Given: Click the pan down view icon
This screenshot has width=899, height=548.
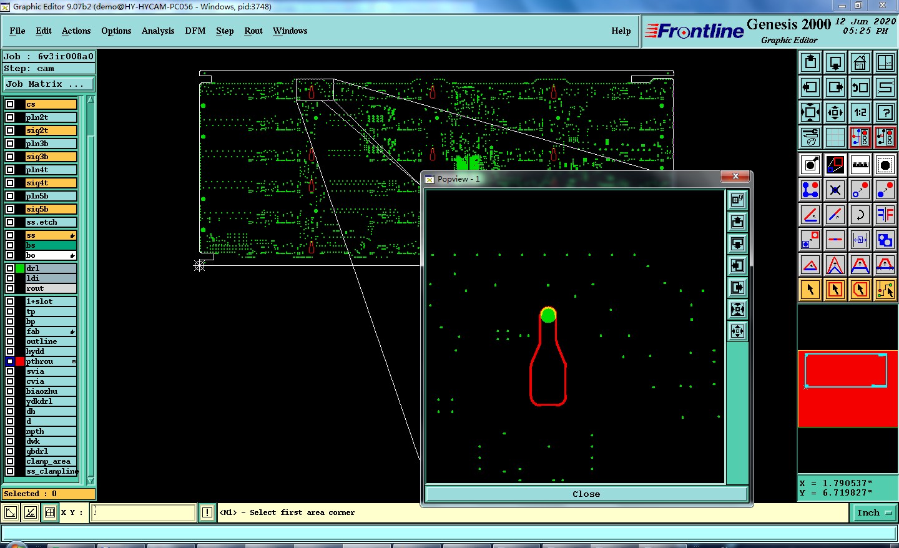Looking at the screenshot, I should pos(835,62).
